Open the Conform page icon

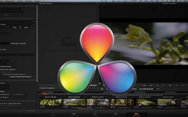coord(74,114)
